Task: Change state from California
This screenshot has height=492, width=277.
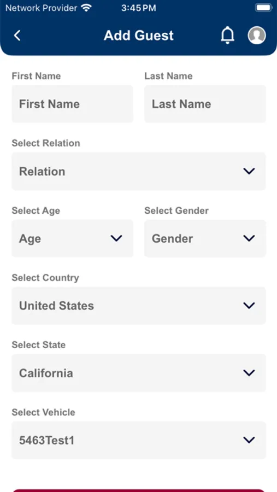Action: click(x=139, y=373)
